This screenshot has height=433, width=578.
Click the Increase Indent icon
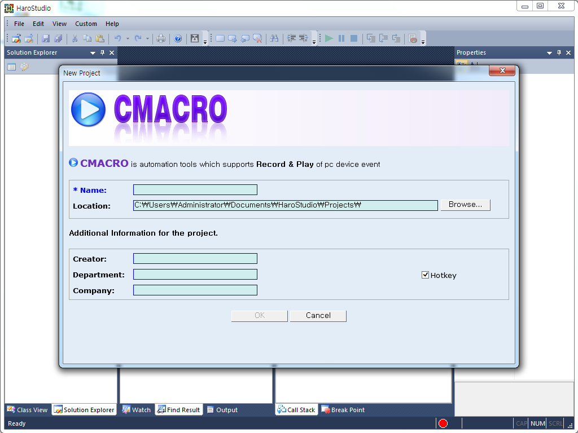[291, 38]
